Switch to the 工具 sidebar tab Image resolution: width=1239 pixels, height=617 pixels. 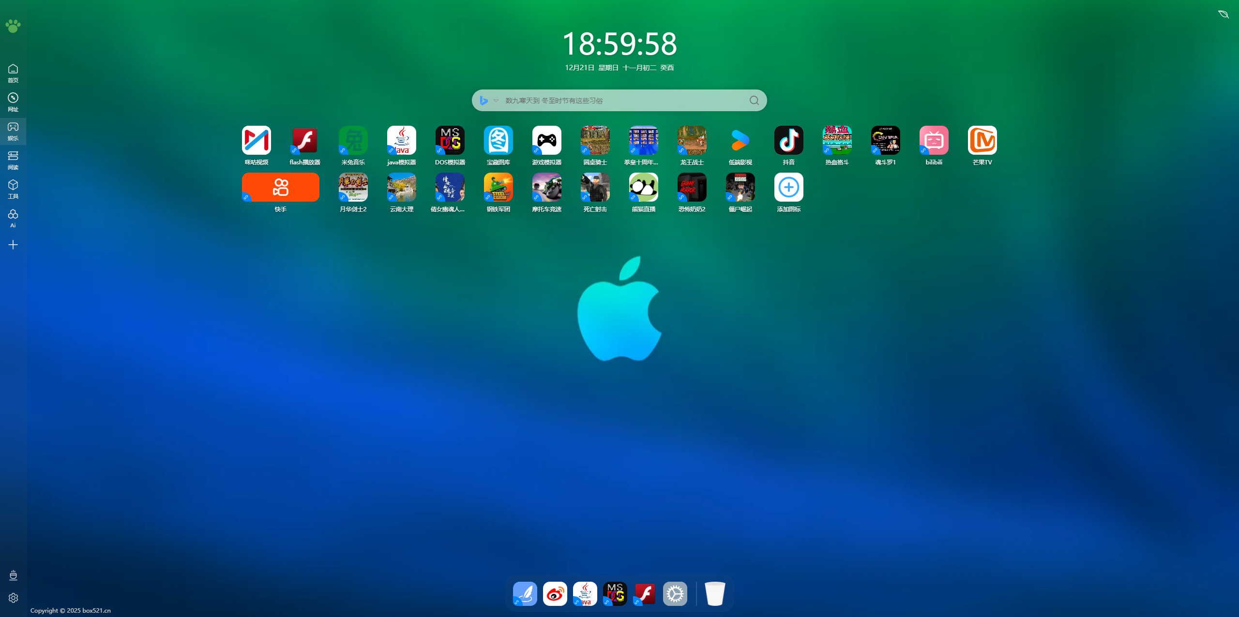pyautogui.click(x=13, y=189)
